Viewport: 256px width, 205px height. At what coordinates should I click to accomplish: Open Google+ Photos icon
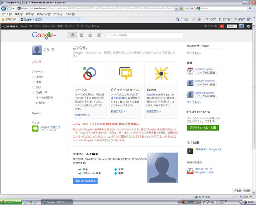click(81, 35)
